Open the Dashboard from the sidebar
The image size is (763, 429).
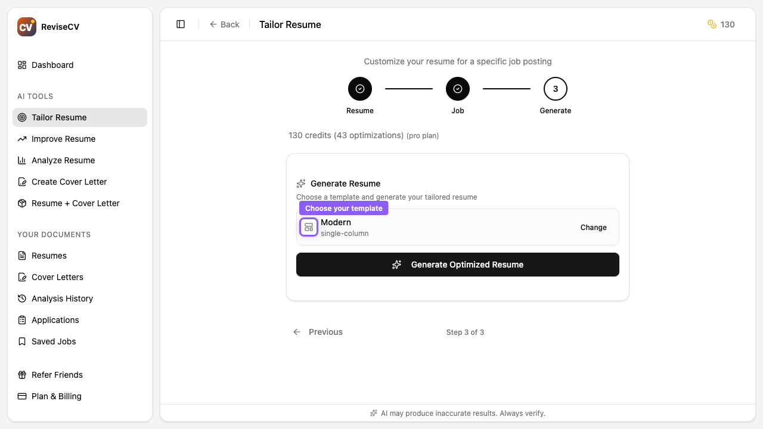pos(52,65)
